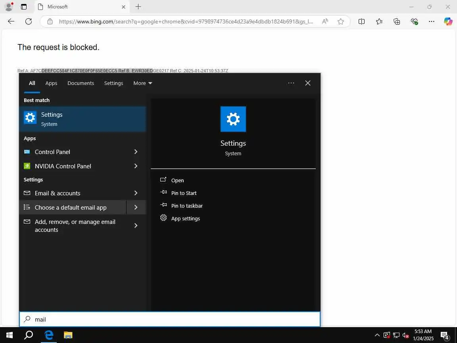This screenshot has height=343, width=457.
Task: Add this page to favorites star
Action: point(341,21)
